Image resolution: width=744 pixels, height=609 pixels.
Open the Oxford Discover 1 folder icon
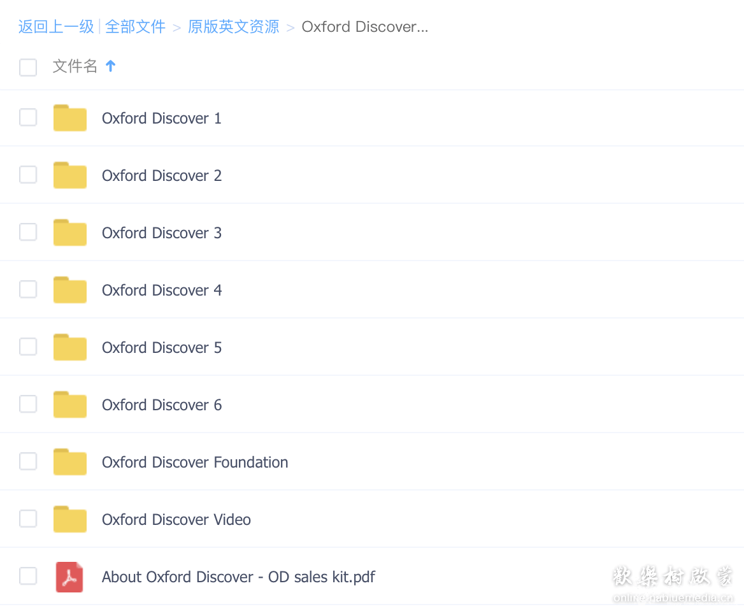70,118
